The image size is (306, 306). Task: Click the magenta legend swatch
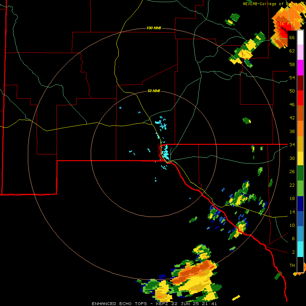click(300, 68)
